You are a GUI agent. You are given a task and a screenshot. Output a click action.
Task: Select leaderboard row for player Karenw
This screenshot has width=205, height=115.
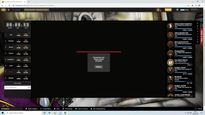pos(17,53)
